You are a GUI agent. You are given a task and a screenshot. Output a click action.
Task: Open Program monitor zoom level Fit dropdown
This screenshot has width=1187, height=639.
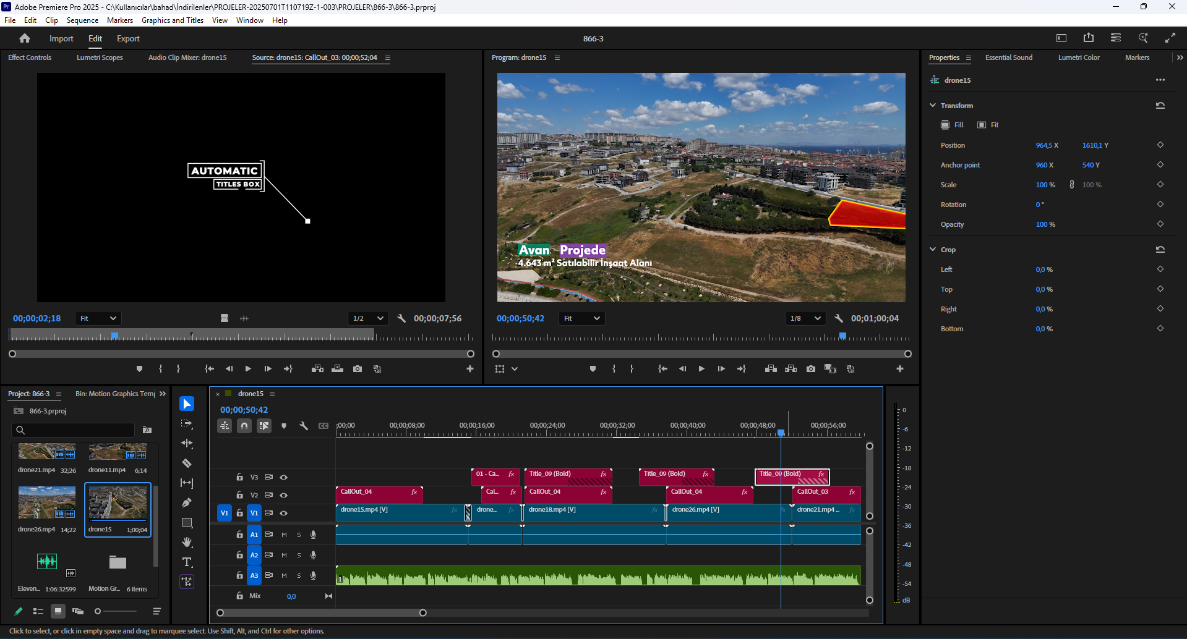click(x=581, y=318)
